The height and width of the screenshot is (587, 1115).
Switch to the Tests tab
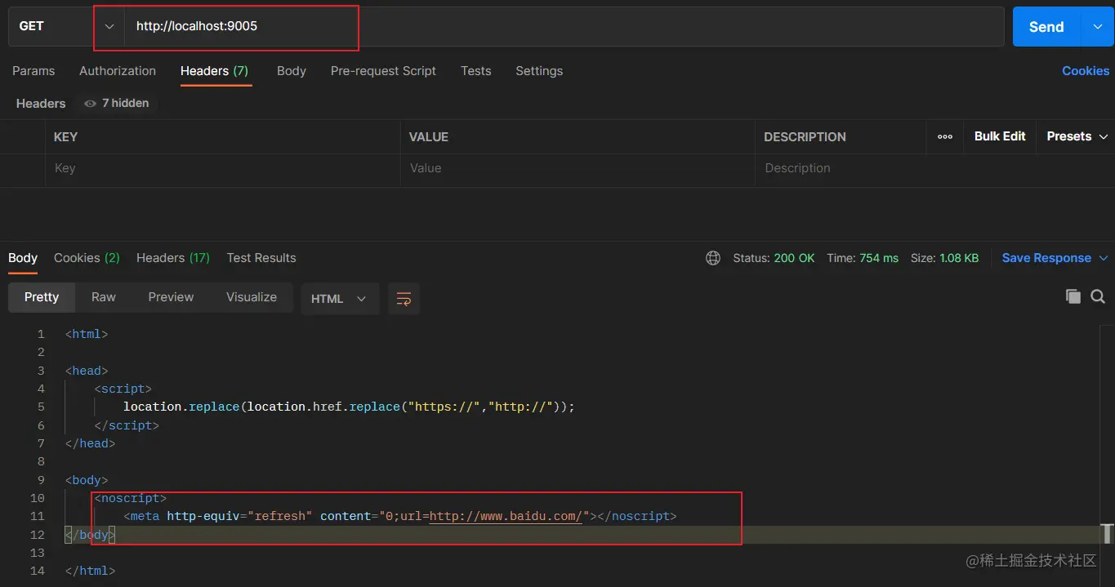click(476, 71)
